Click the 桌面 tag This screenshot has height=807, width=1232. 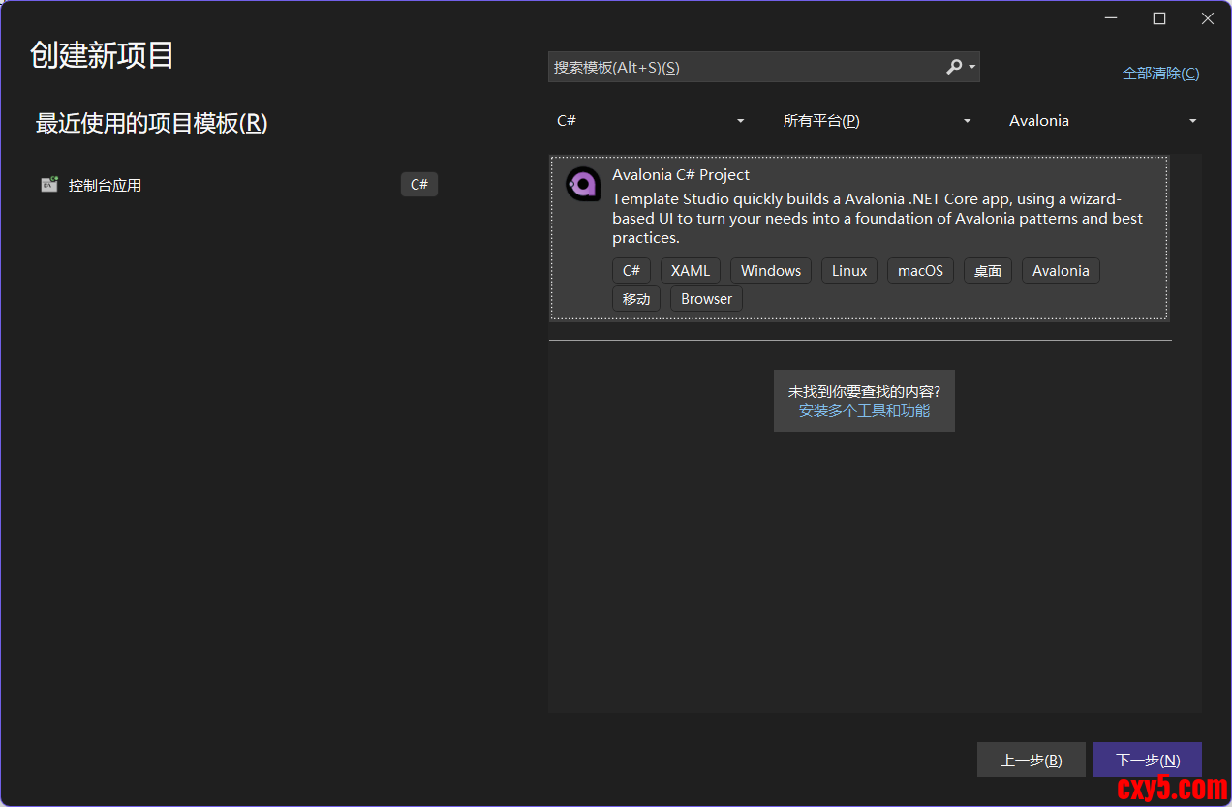pos(988,271)
